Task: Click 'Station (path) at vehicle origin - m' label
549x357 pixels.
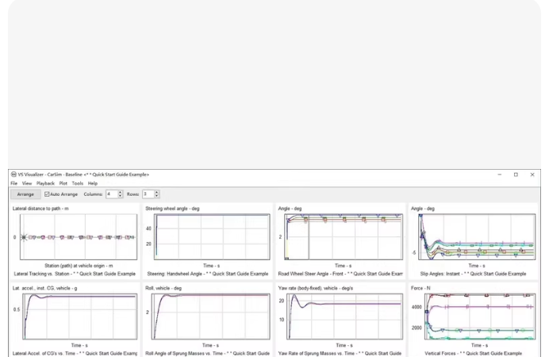Action: point(79,266)
